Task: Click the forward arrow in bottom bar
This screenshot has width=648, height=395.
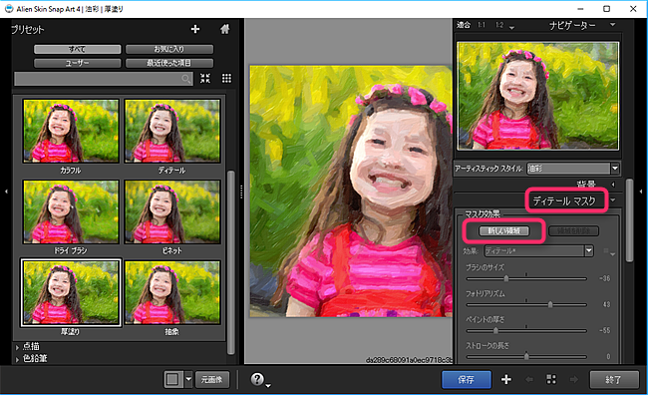Action: coord(573,379)
